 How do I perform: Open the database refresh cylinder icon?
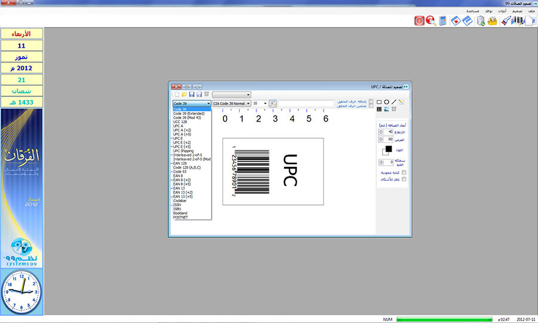tap(481, 21)
